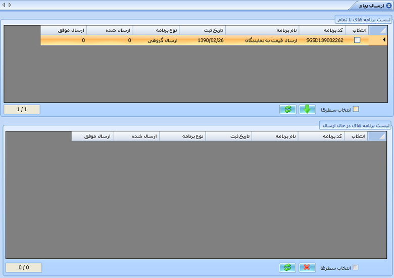Click bottom grid ارسال موفق column header
This screenshot has width=394, height=278.
click(x=92, y=136)
